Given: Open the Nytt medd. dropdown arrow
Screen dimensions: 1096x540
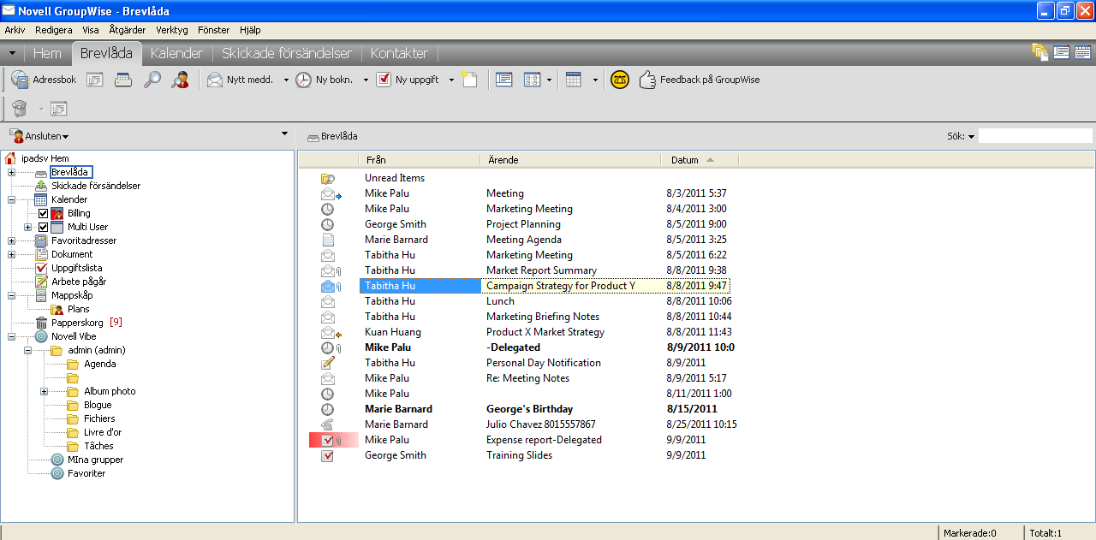Looking at the screenshot, I should pyautogui.click(x=286, y=80).
